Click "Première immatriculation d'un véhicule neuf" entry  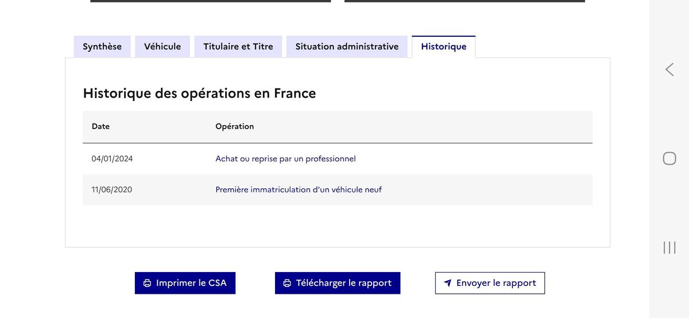299,189
